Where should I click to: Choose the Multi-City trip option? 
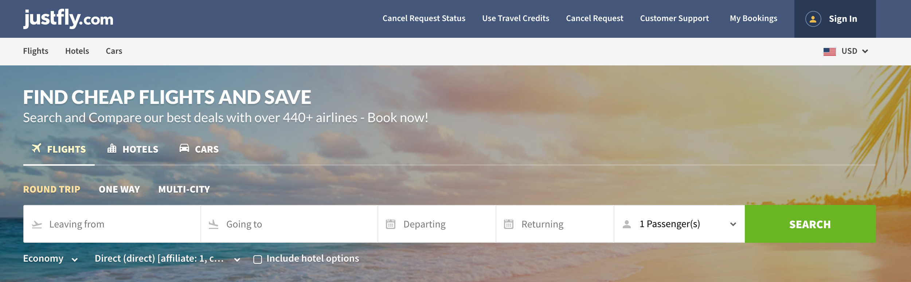pos(184,189)
